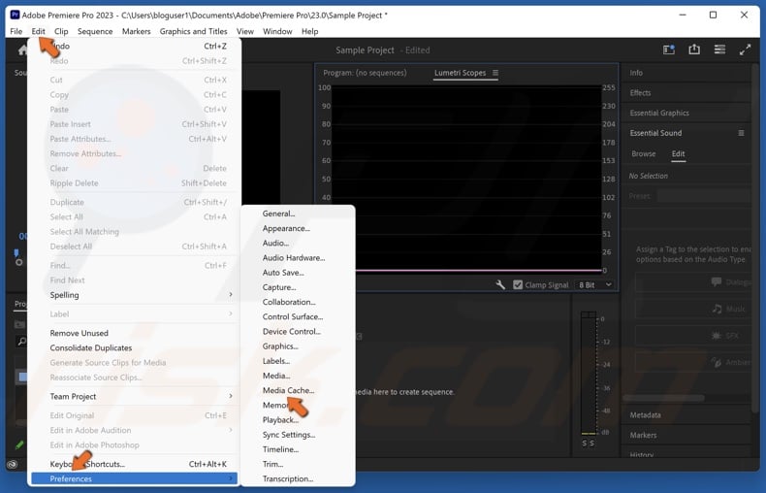Click the Music audio type button
Screen dimensions: 766x493
point(692,310)
